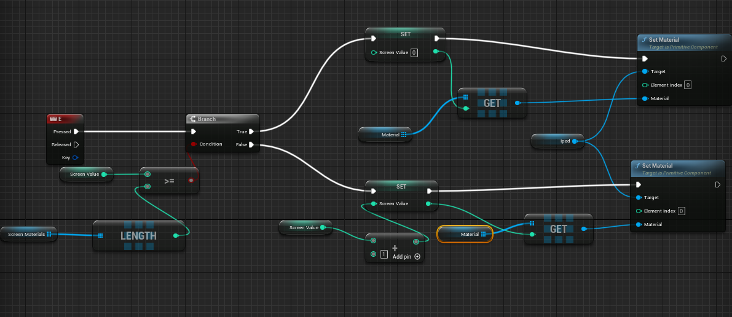Viewport: 732px width, 317px height.
Task: Select the lower SET node header
Action: pos(401,186)
